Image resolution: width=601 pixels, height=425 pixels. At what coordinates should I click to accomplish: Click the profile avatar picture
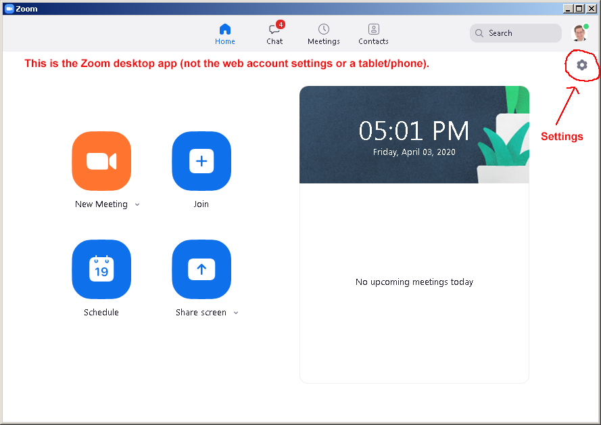pyautogui.click(x=579, y=33)
